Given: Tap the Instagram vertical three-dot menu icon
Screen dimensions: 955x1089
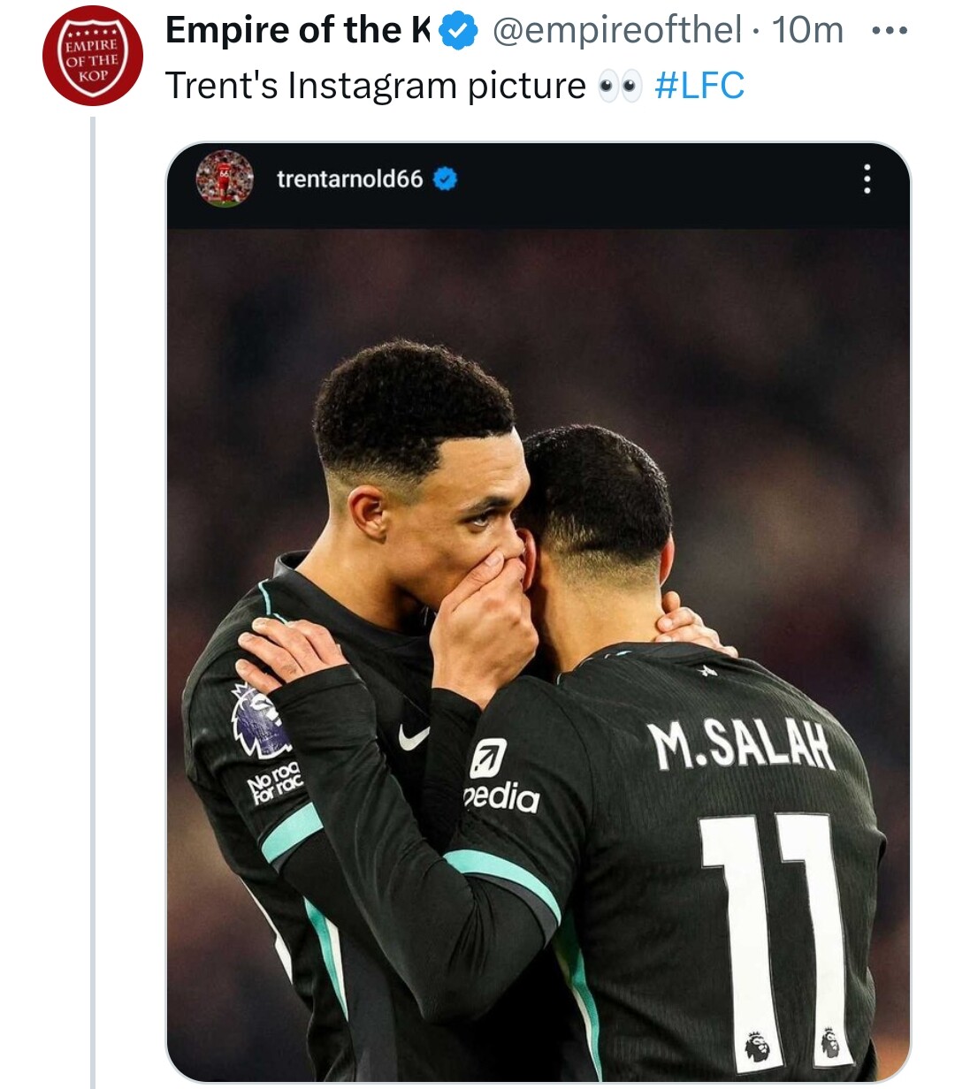Looking at the screenshot, I should (867, 179).
